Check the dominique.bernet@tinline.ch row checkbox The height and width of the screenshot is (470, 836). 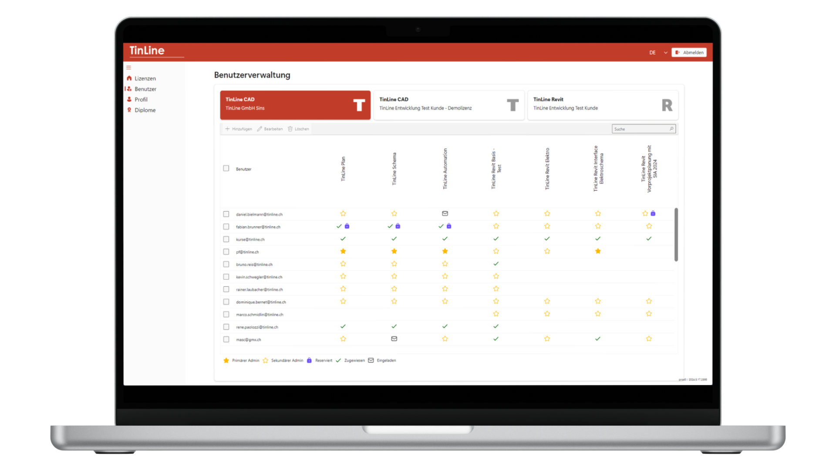(x=226, y=302)
